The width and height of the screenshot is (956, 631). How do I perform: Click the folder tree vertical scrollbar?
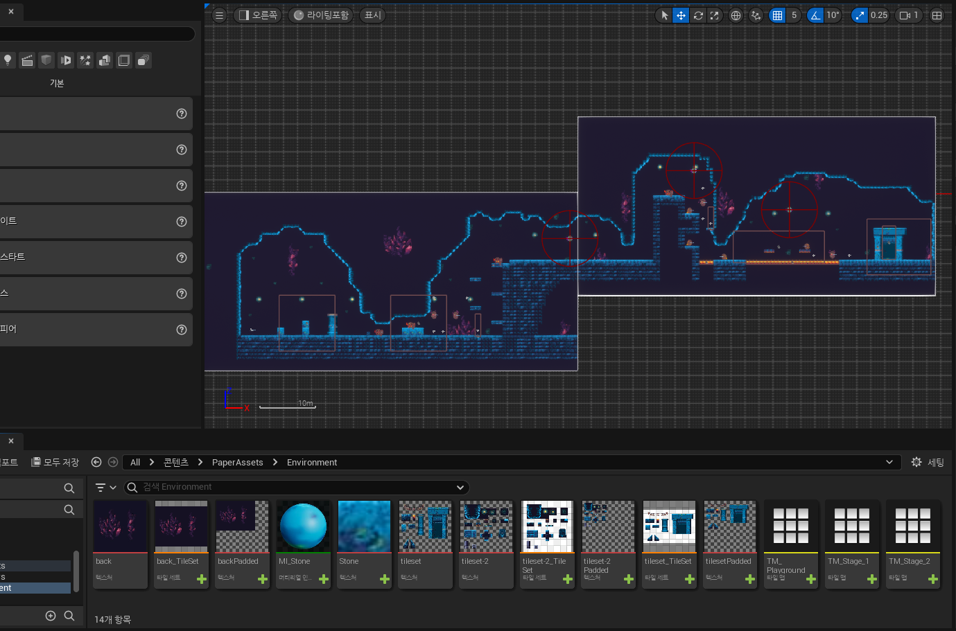click(76, 571)
